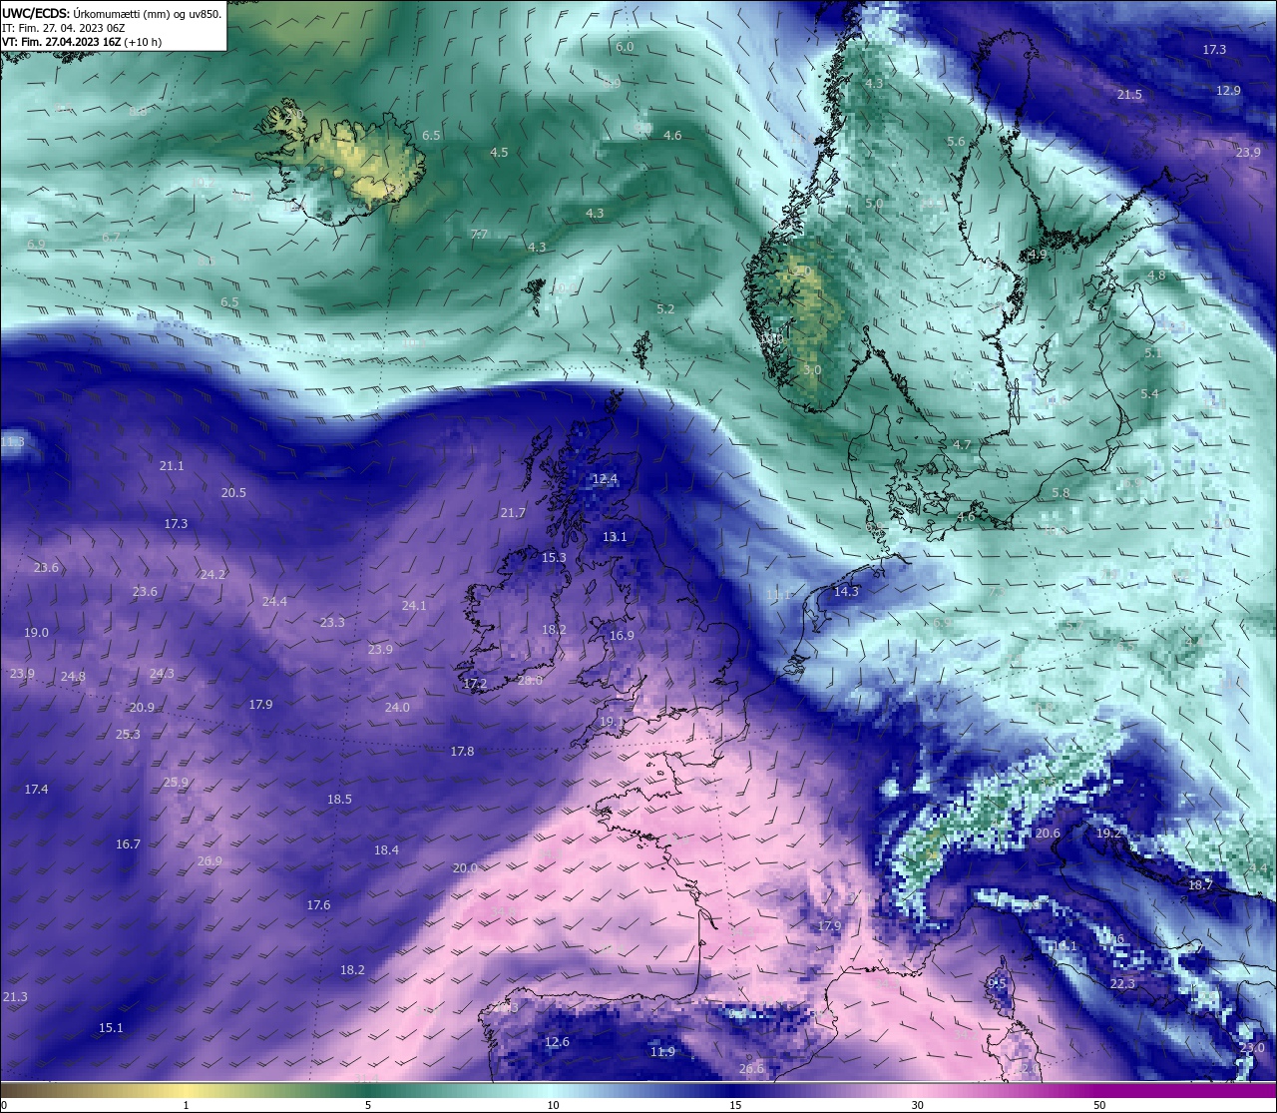Click the 7.7 value label
Image resolution: width=1277 pixels, height=1113 pixels.
(x=478, y=234)
